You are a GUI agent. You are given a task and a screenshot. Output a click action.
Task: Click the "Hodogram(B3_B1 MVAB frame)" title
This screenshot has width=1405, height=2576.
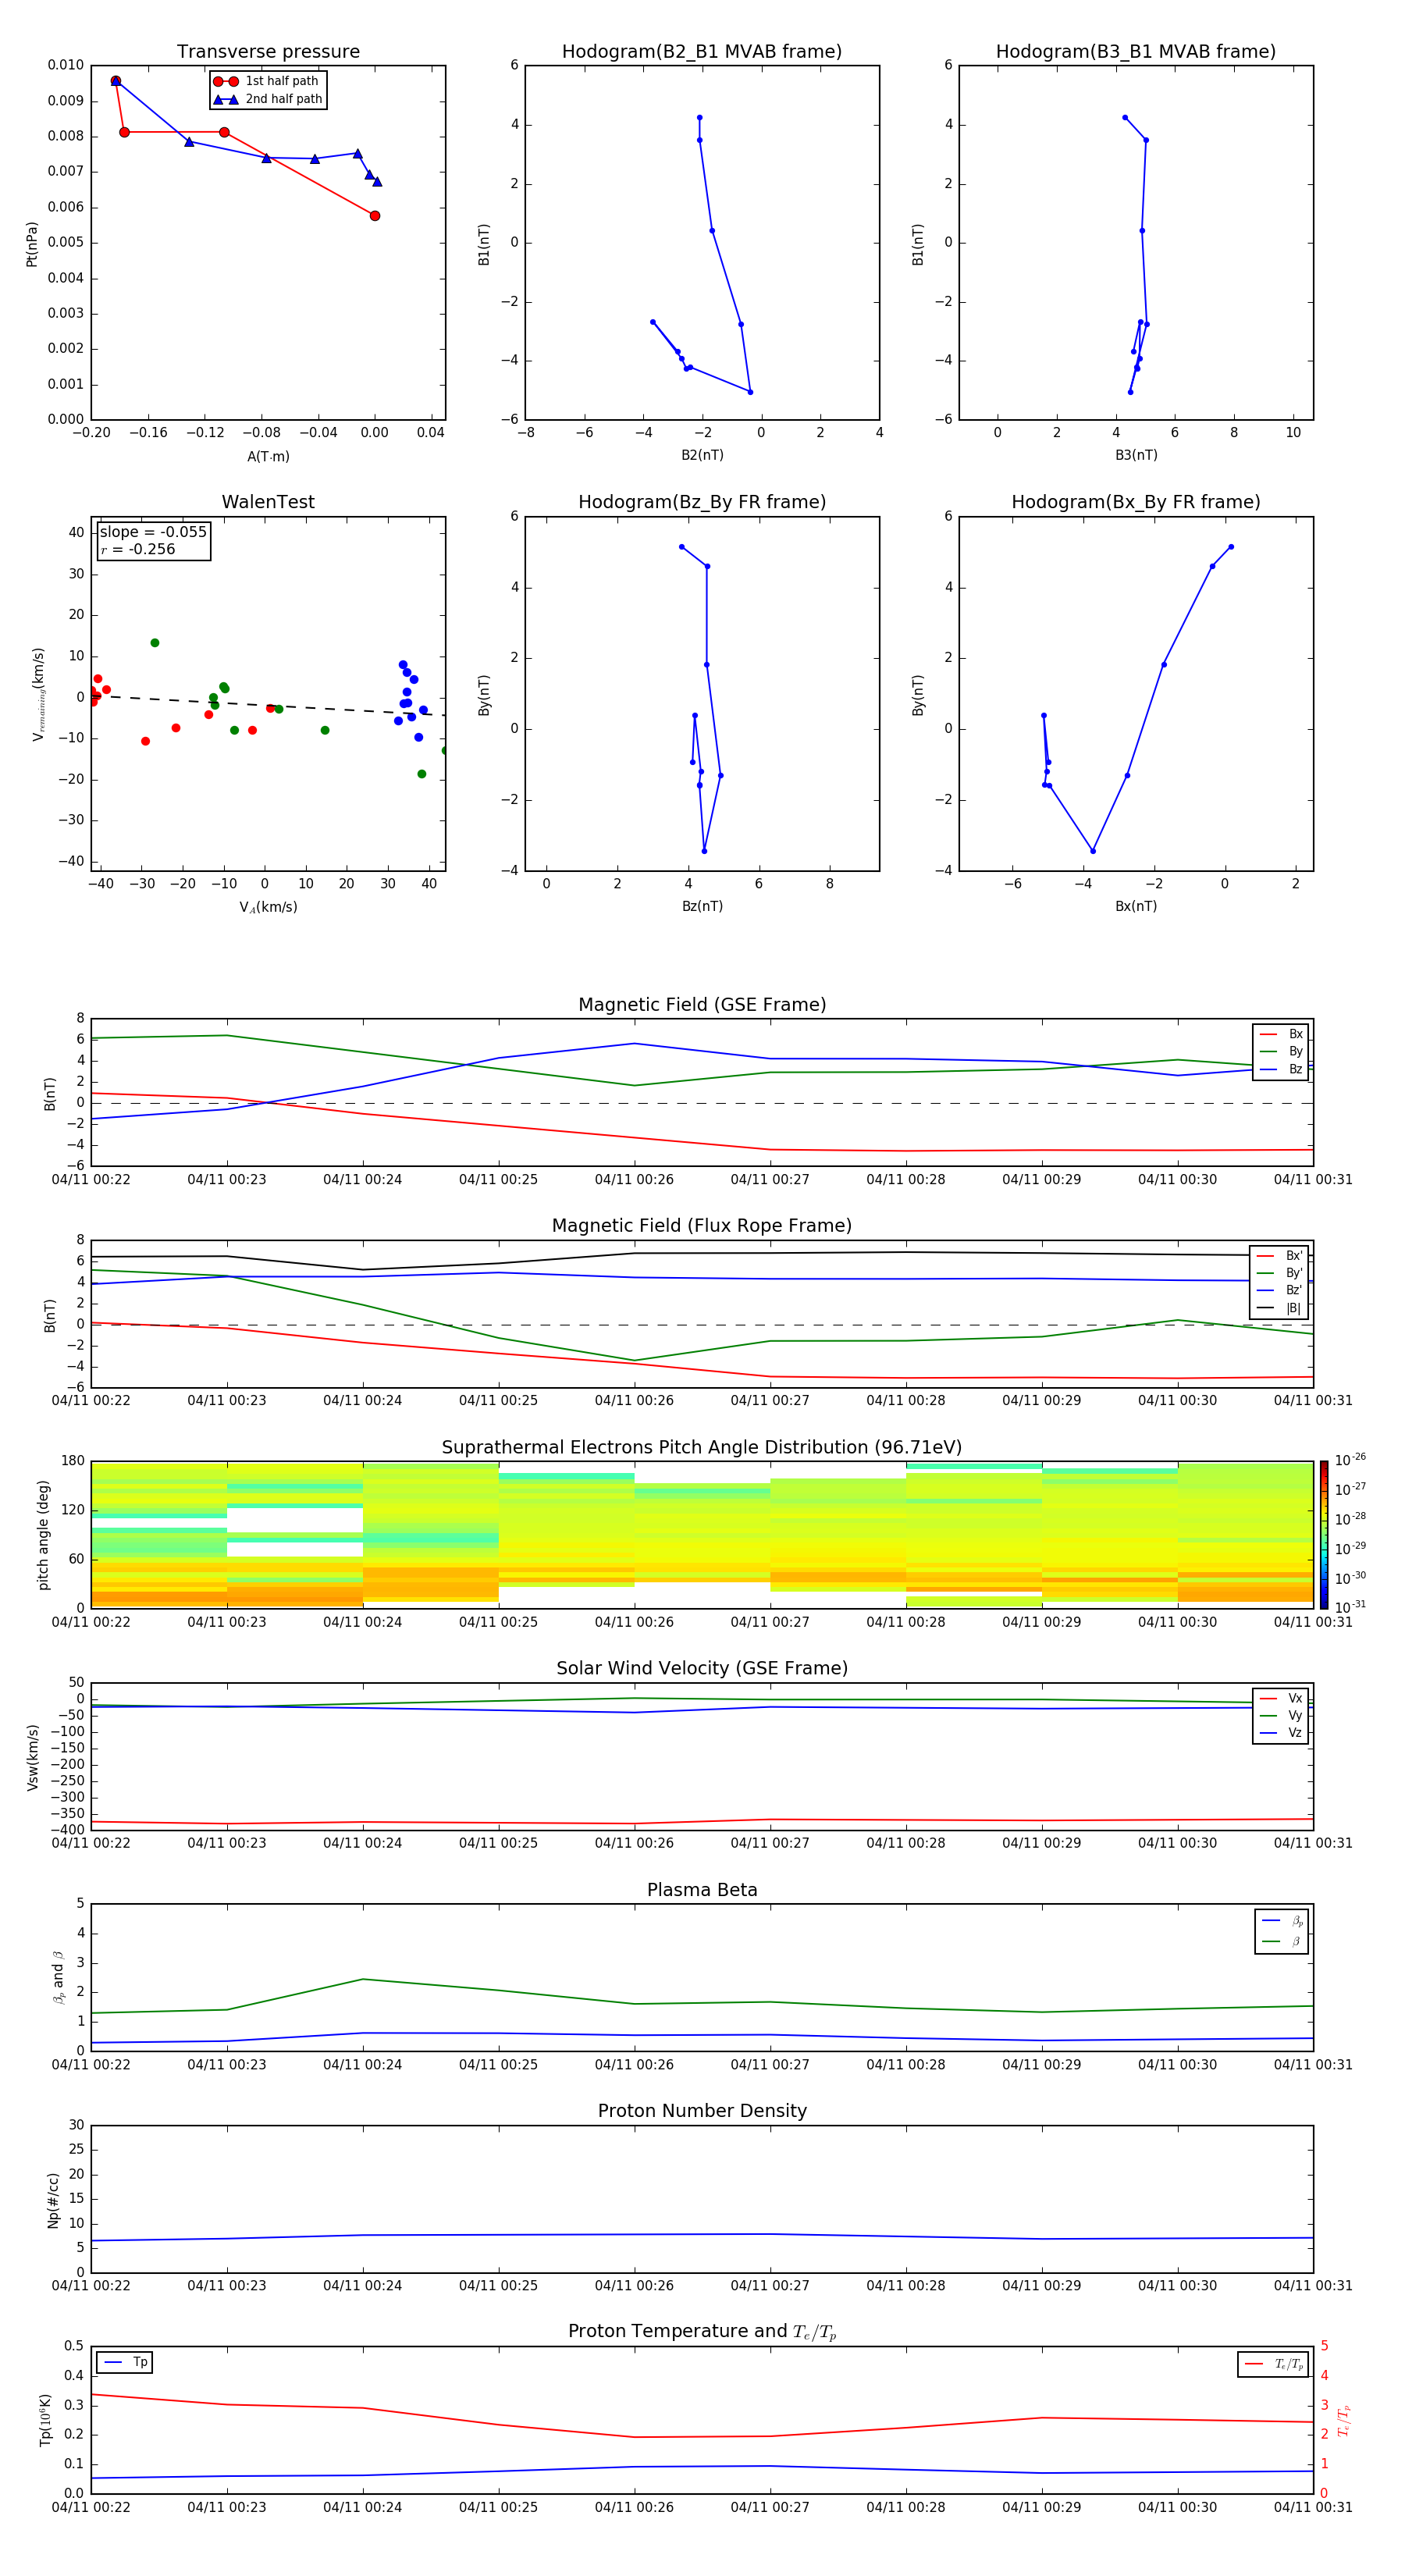[x=1136, y=52]
